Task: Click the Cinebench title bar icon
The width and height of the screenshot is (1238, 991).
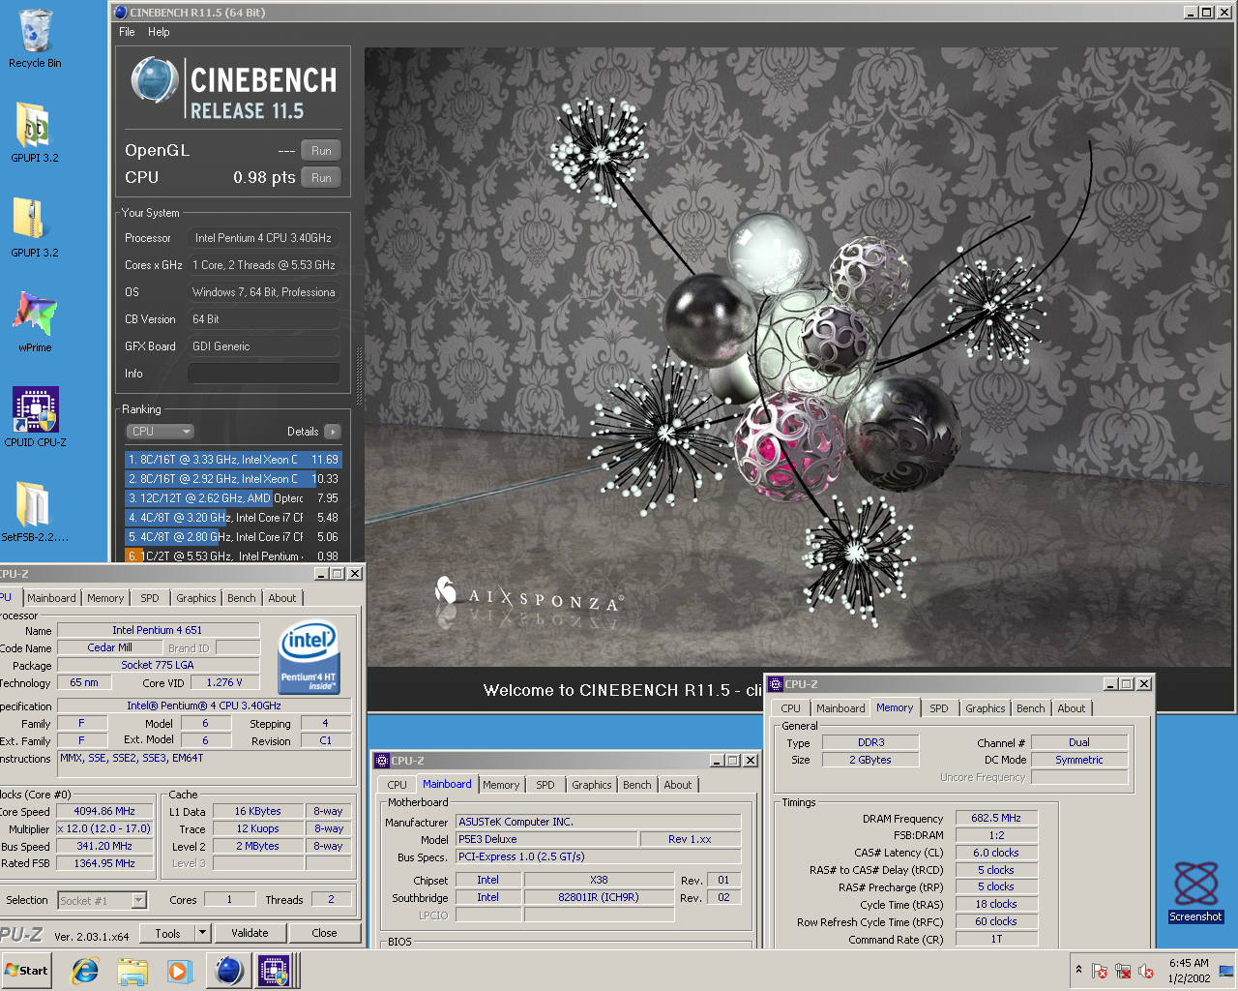Action: (x=120, y=13)
